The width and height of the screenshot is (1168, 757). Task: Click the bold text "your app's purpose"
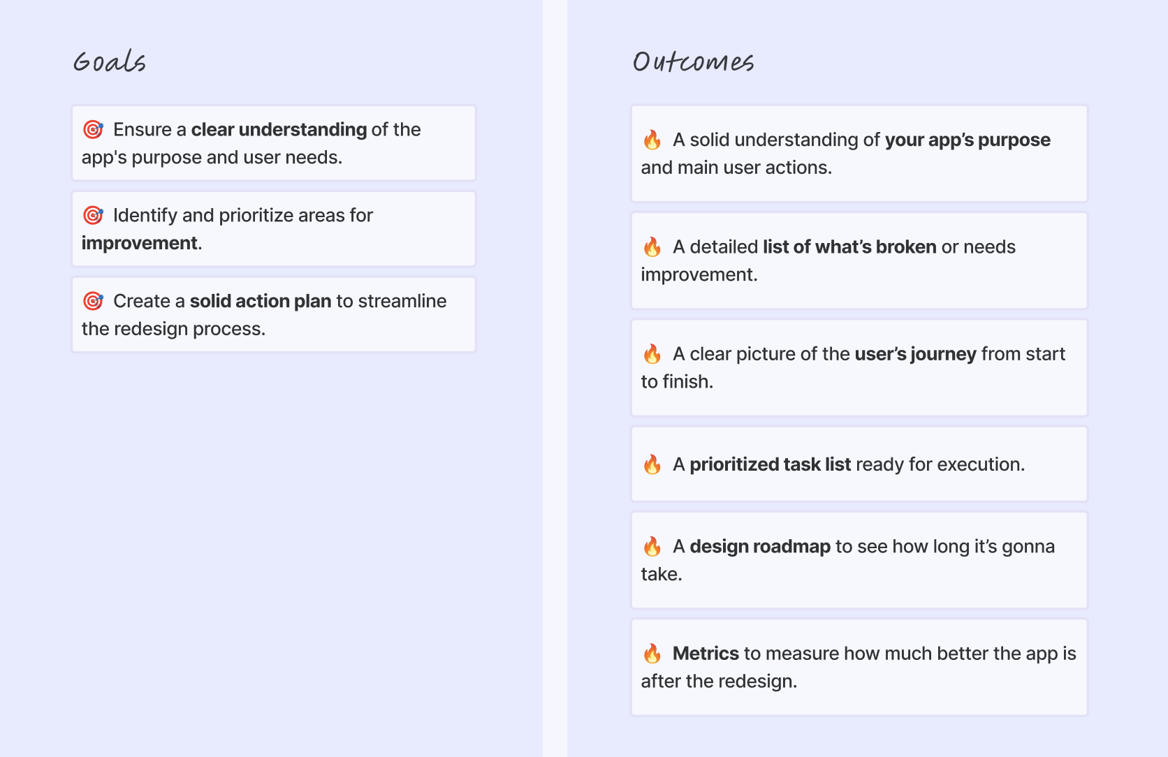coord(968,140)
